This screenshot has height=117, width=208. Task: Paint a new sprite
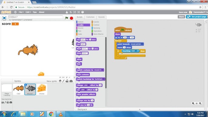click(x=63, y=81)
